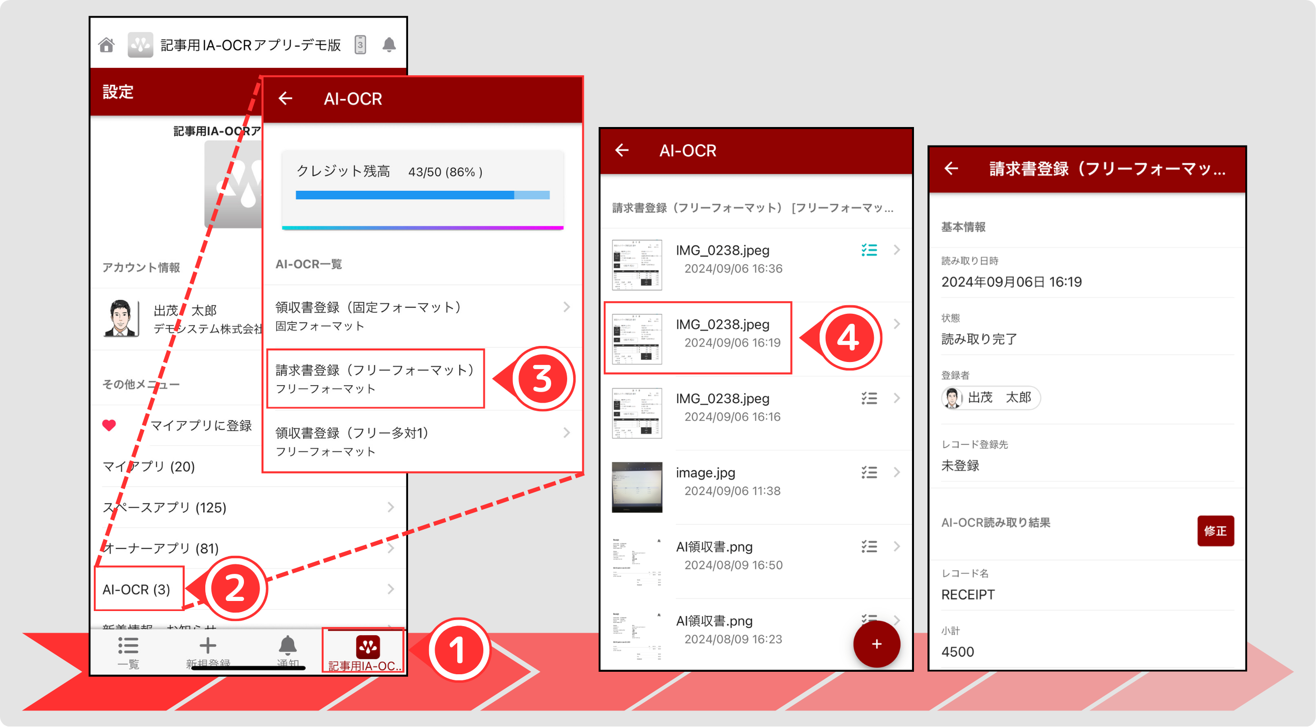Open 領収書登録（固定フォーマット）chevron
The width and height of the screenshot is (1316, 727).
coord(567,307)
